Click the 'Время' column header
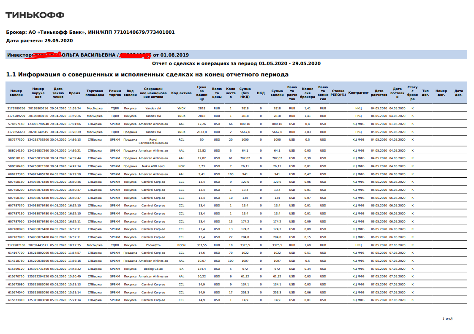Image resolution: width=474 pixels, height=334 pixels. [x=74, y=93]
